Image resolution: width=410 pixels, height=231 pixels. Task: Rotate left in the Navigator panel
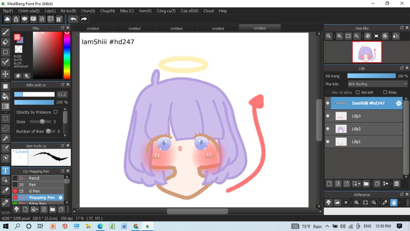(368, 36)
